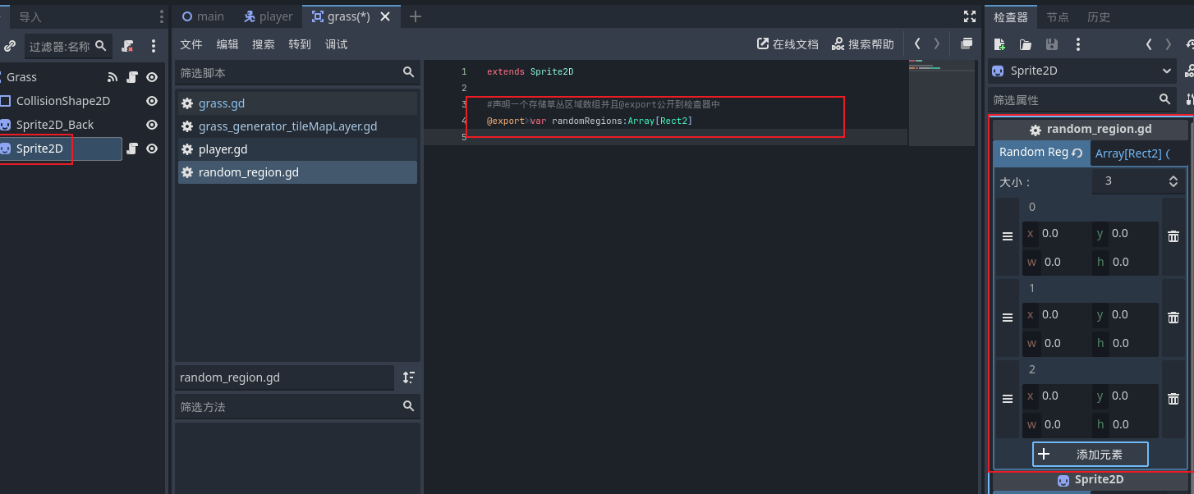Viewport: 1194px width, 494px height.
Task: Toggle distraction-free fullscreen mode icon
Action: click(x=970, y=16)
